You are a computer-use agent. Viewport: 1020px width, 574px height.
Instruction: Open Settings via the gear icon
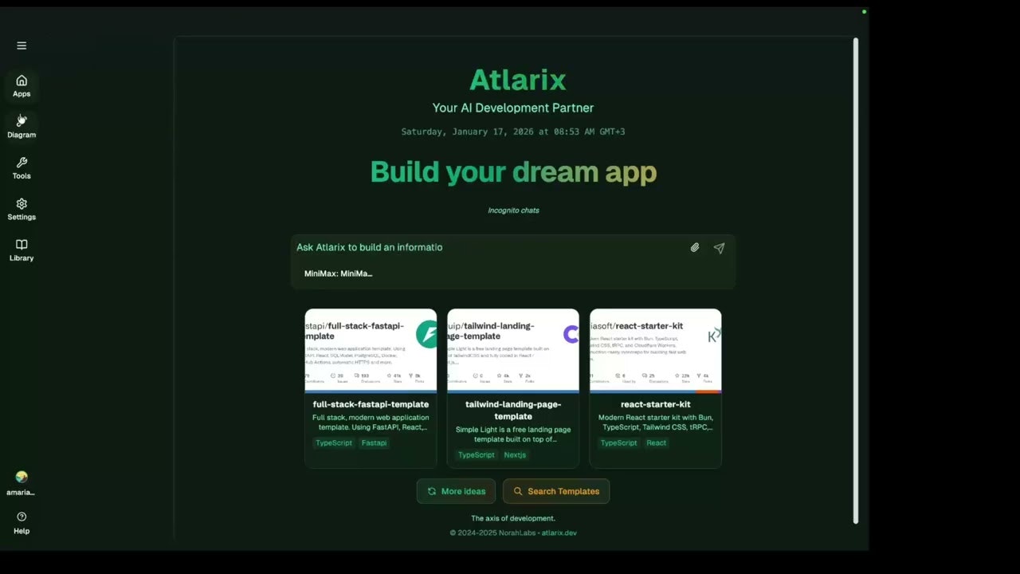pos(22,207)
